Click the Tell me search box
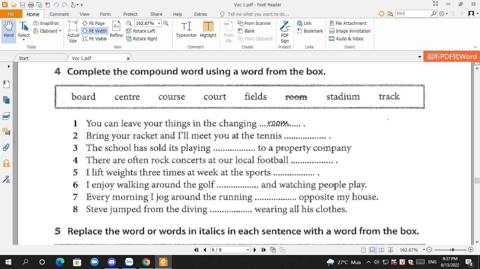Viewport: 480px width, 269px height. point(258,14)
